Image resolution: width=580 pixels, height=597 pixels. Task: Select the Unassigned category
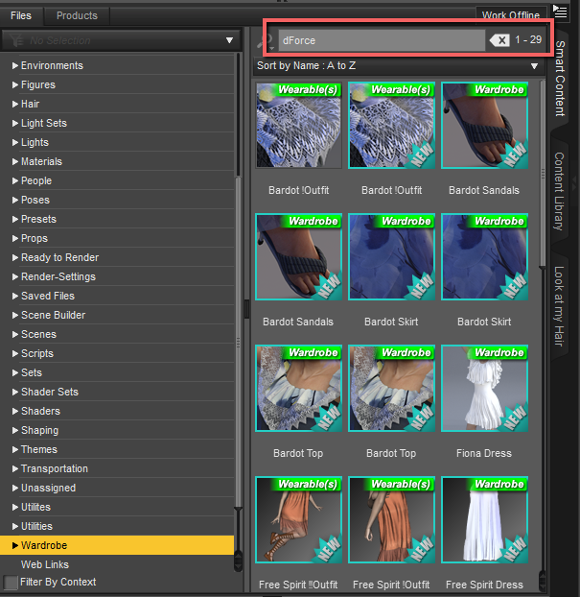tap(48, 488)
